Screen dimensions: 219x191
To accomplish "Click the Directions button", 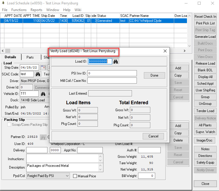I will tap(205, 156).
